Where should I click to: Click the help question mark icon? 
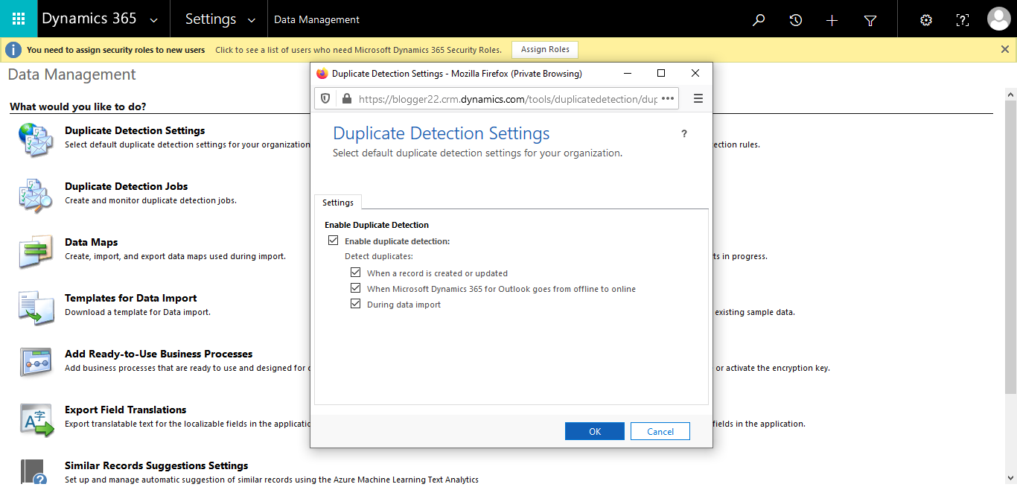pyautogui.click(x=962, y=19)
